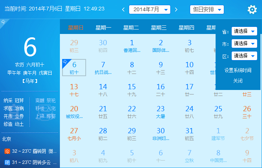Go to previous month with left arrow
Screen dimensions: 262x168
click(x=123, y=10)
